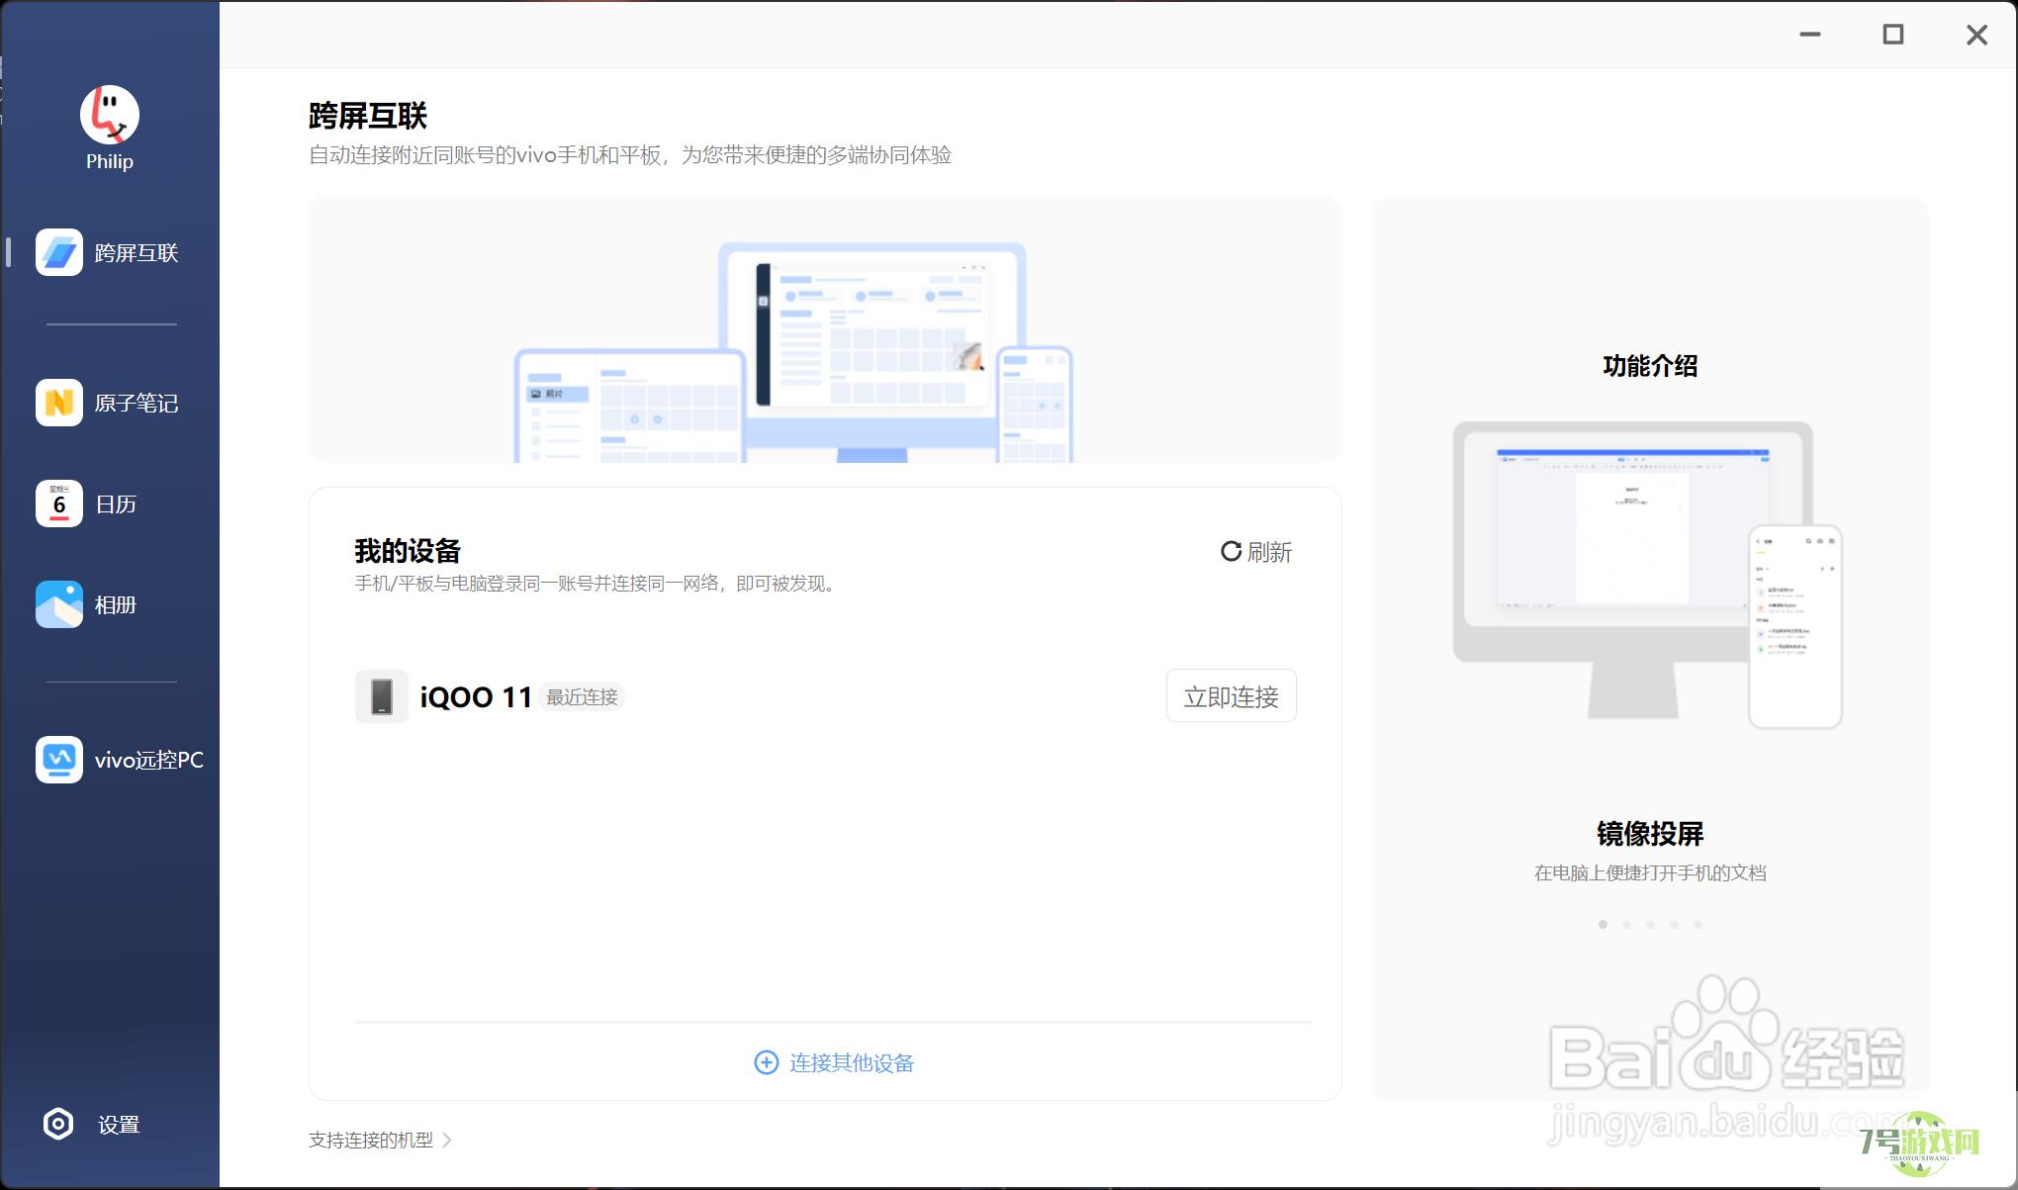Open the 原子笔记 notes icon

coord(59,403)
